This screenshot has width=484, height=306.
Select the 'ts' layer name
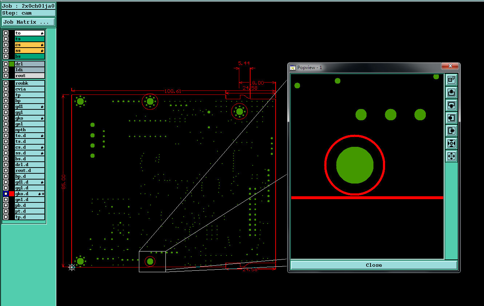(30, 39)
